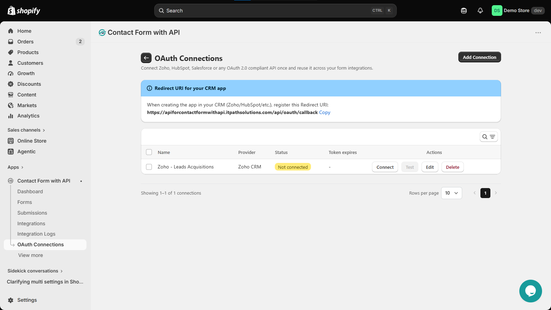
Task: Go to the previous page arrow
Action: coord(475,193)
